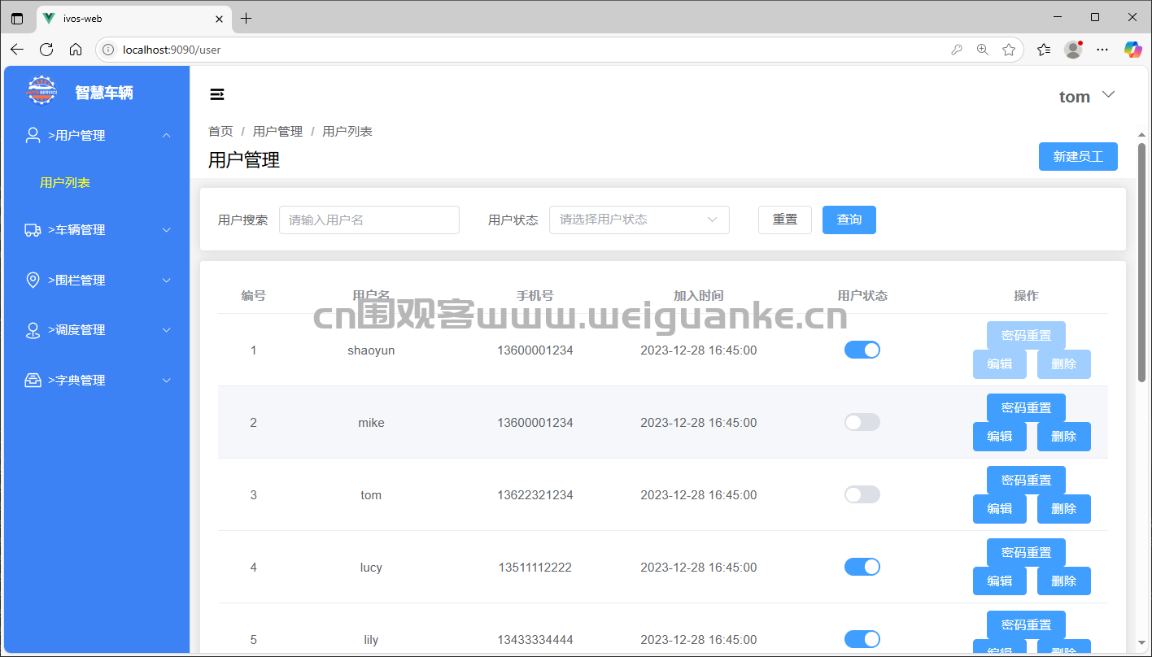
Task: Click the 智慧车辆 logo image
Action: 41,91
